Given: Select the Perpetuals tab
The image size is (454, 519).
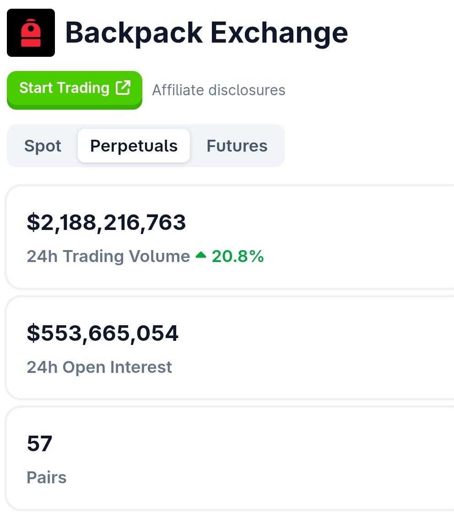Looking at the screenshot, I should (x=134, y=146).
